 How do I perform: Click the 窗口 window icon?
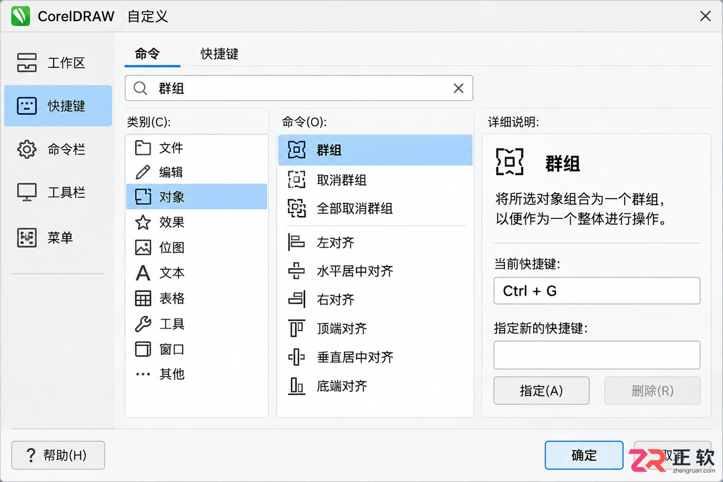pyautogui.click(x=143, y=349)
